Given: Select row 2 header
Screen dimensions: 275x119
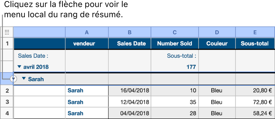Looking at the screenshot, I should pyautogui.click(x=7, y=91).
